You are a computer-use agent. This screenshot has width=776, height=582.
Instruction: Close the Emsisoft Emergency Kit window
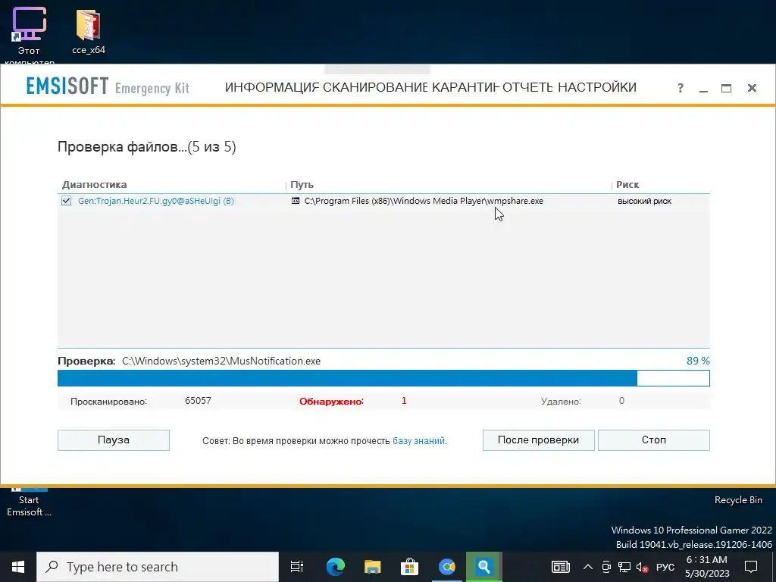click(x=752, y=88)
